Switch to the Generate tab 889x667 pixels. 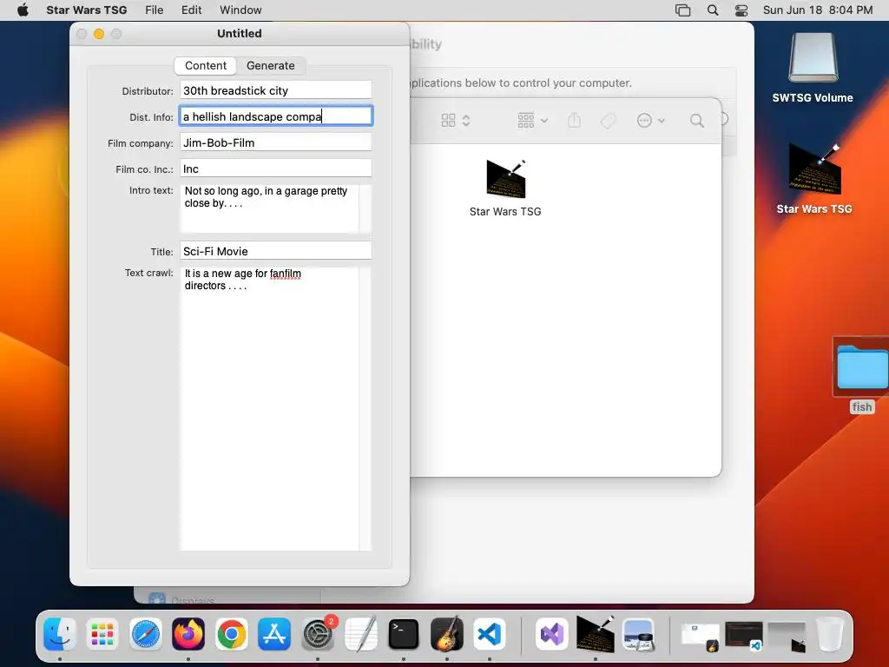[271, 66]
